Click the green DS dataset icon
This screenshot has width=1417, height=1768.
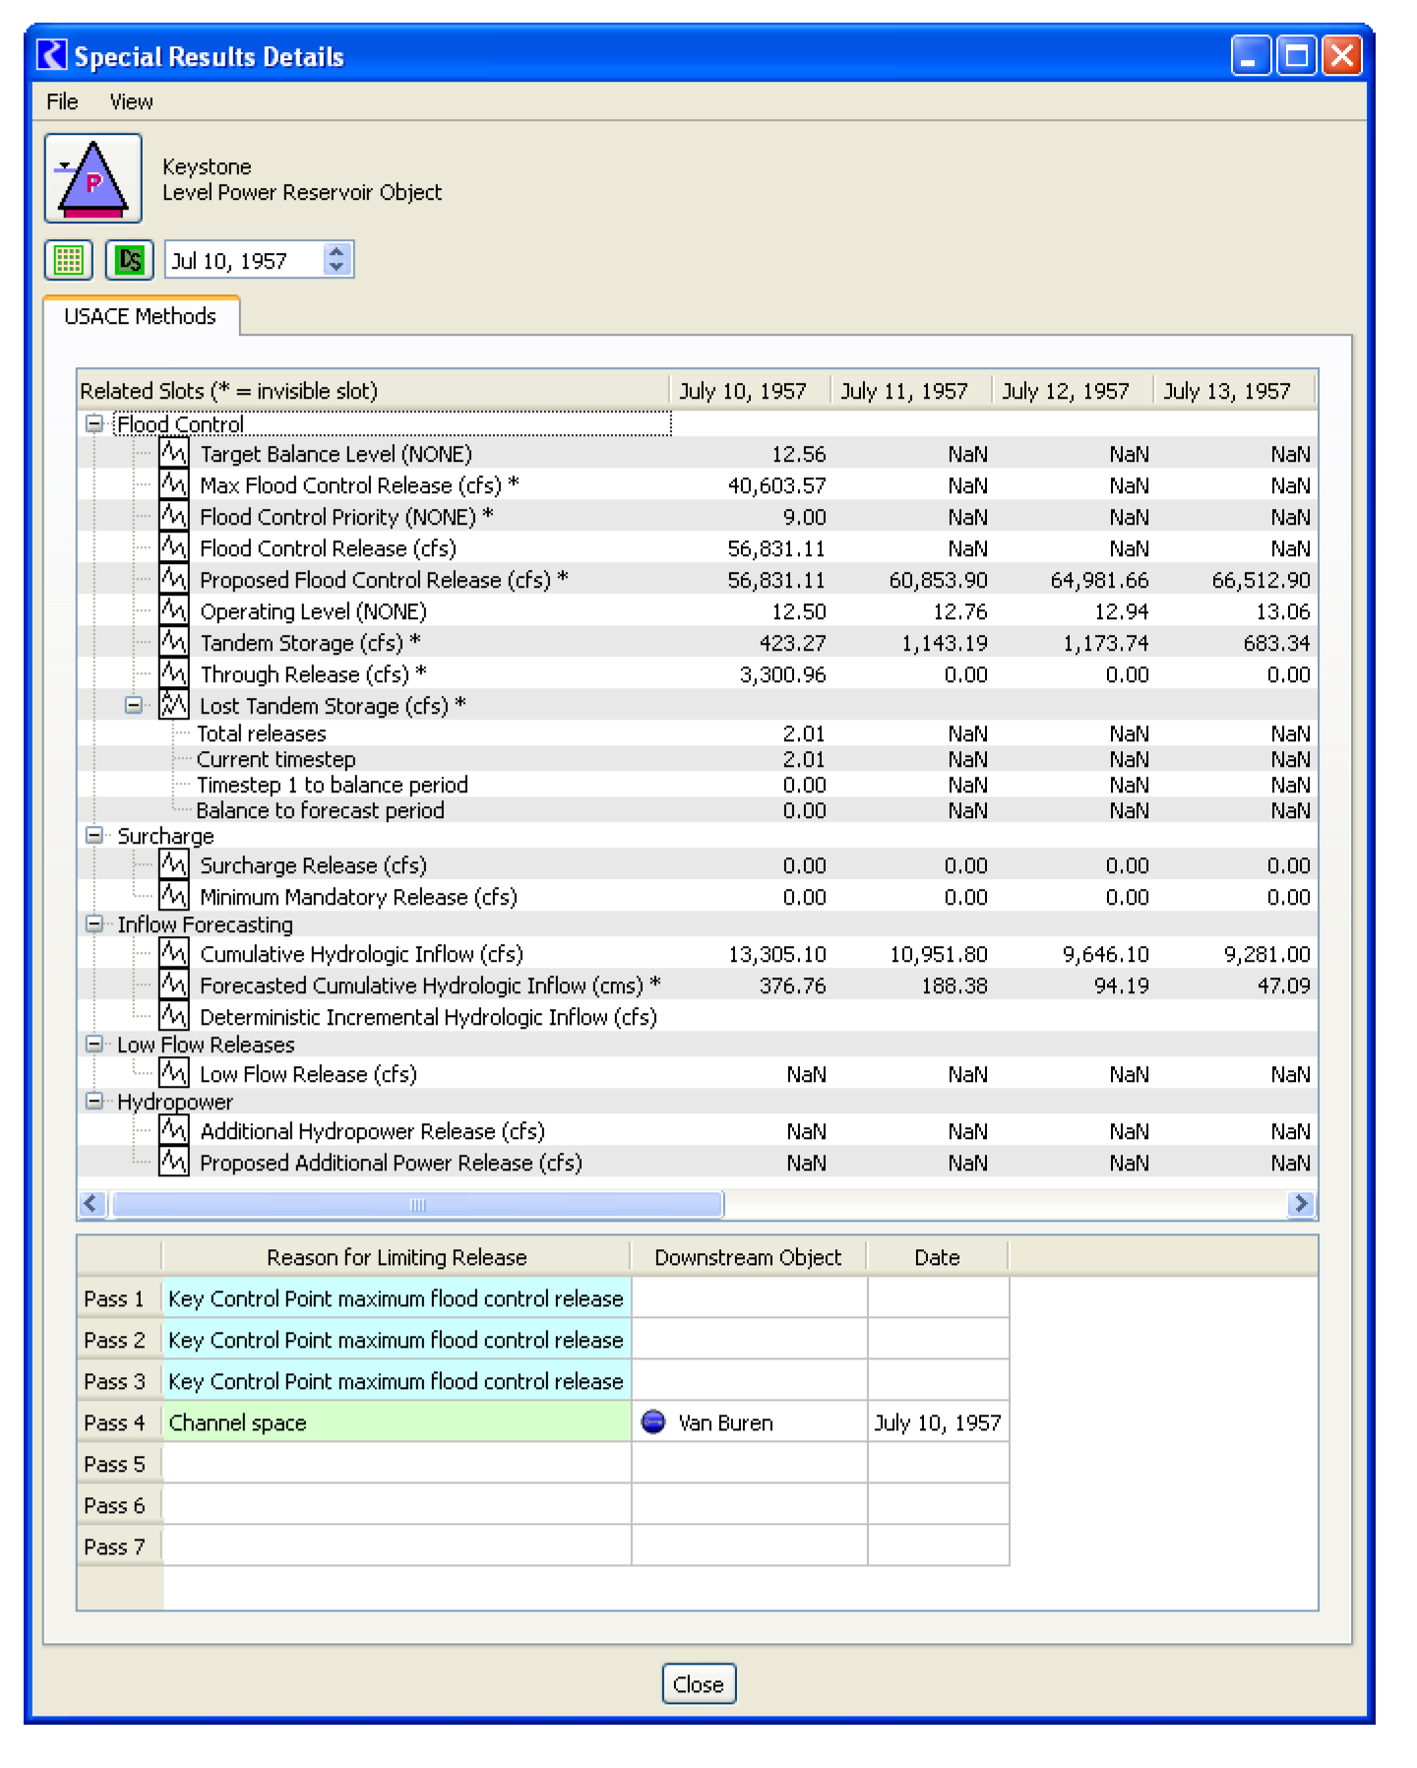(x=129, y=261)
